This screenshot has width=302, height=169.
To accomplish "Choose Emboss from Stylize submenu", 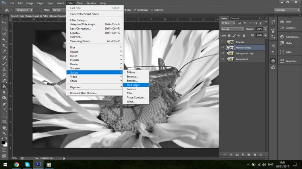I will pyautogui.click(x=136, y=76).
